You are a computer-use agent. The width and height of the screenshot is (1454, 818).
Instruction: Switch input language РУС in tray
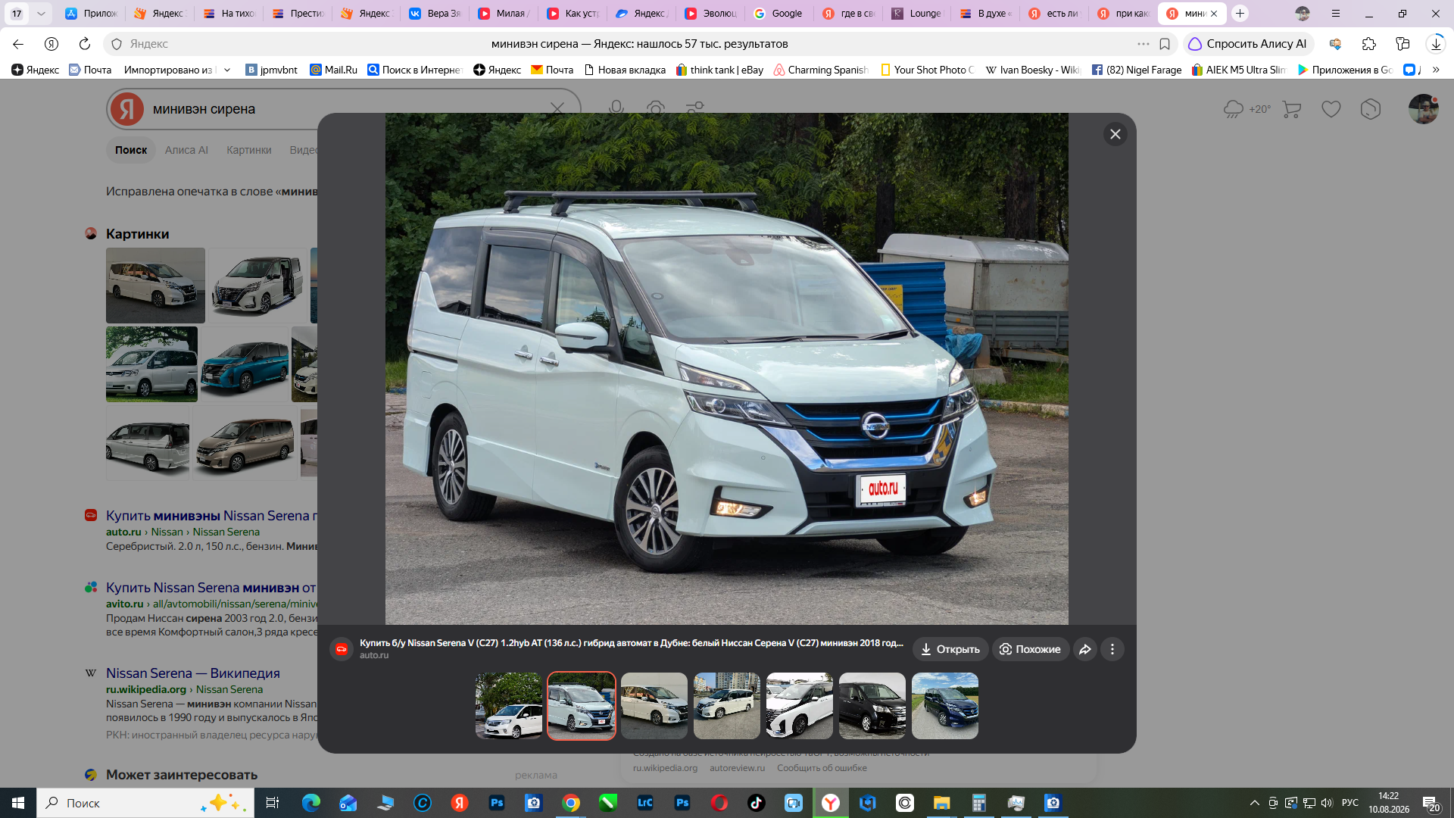click(1349, 803)
